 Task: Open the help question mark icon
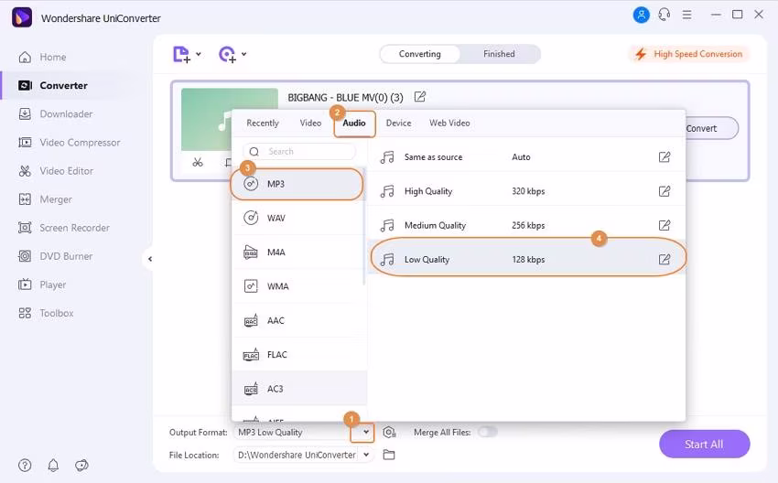point(25,465)
